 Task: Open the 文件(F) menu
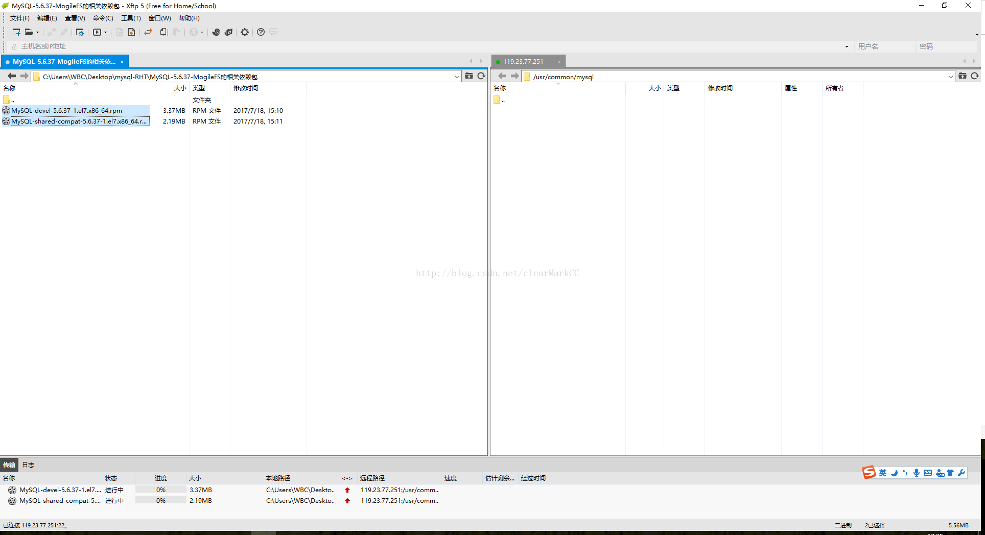click(20, 18)
